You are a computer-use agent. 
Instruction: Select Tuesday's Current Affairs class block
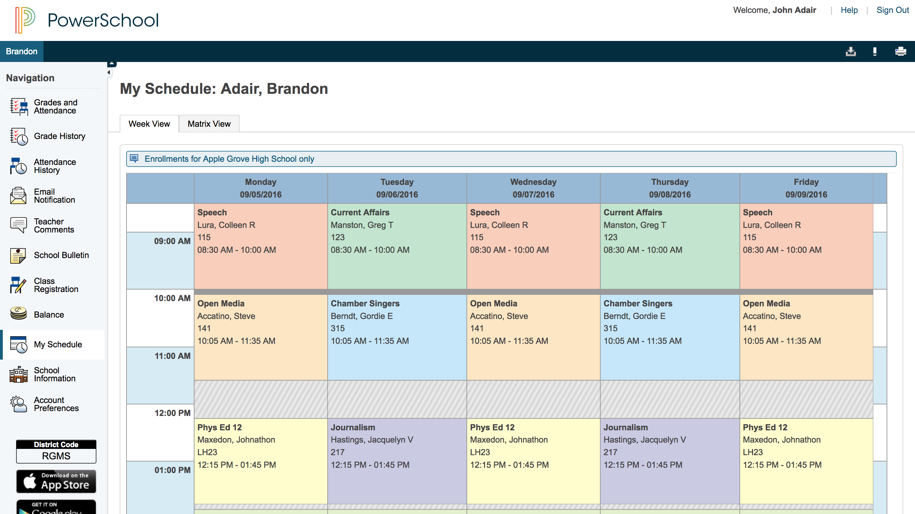(x=397, y=246)
